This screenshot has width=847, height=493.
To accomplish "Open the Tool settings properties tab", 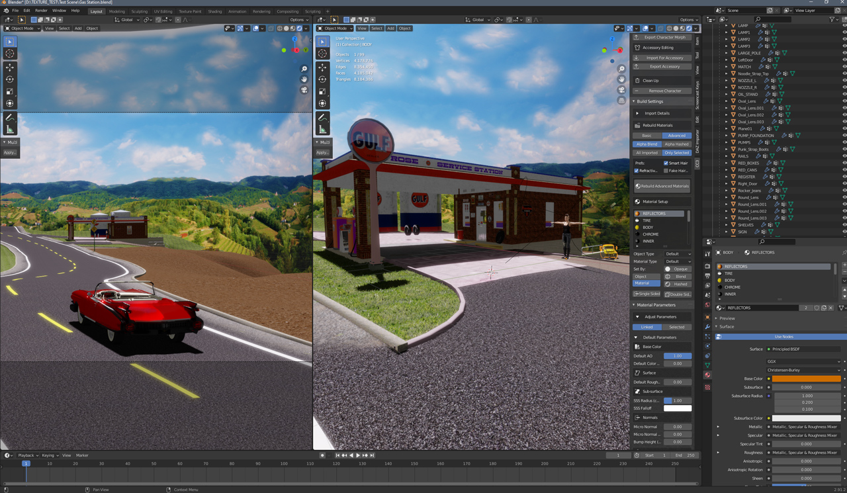I will pyautogui.click(x=707, y=254).
